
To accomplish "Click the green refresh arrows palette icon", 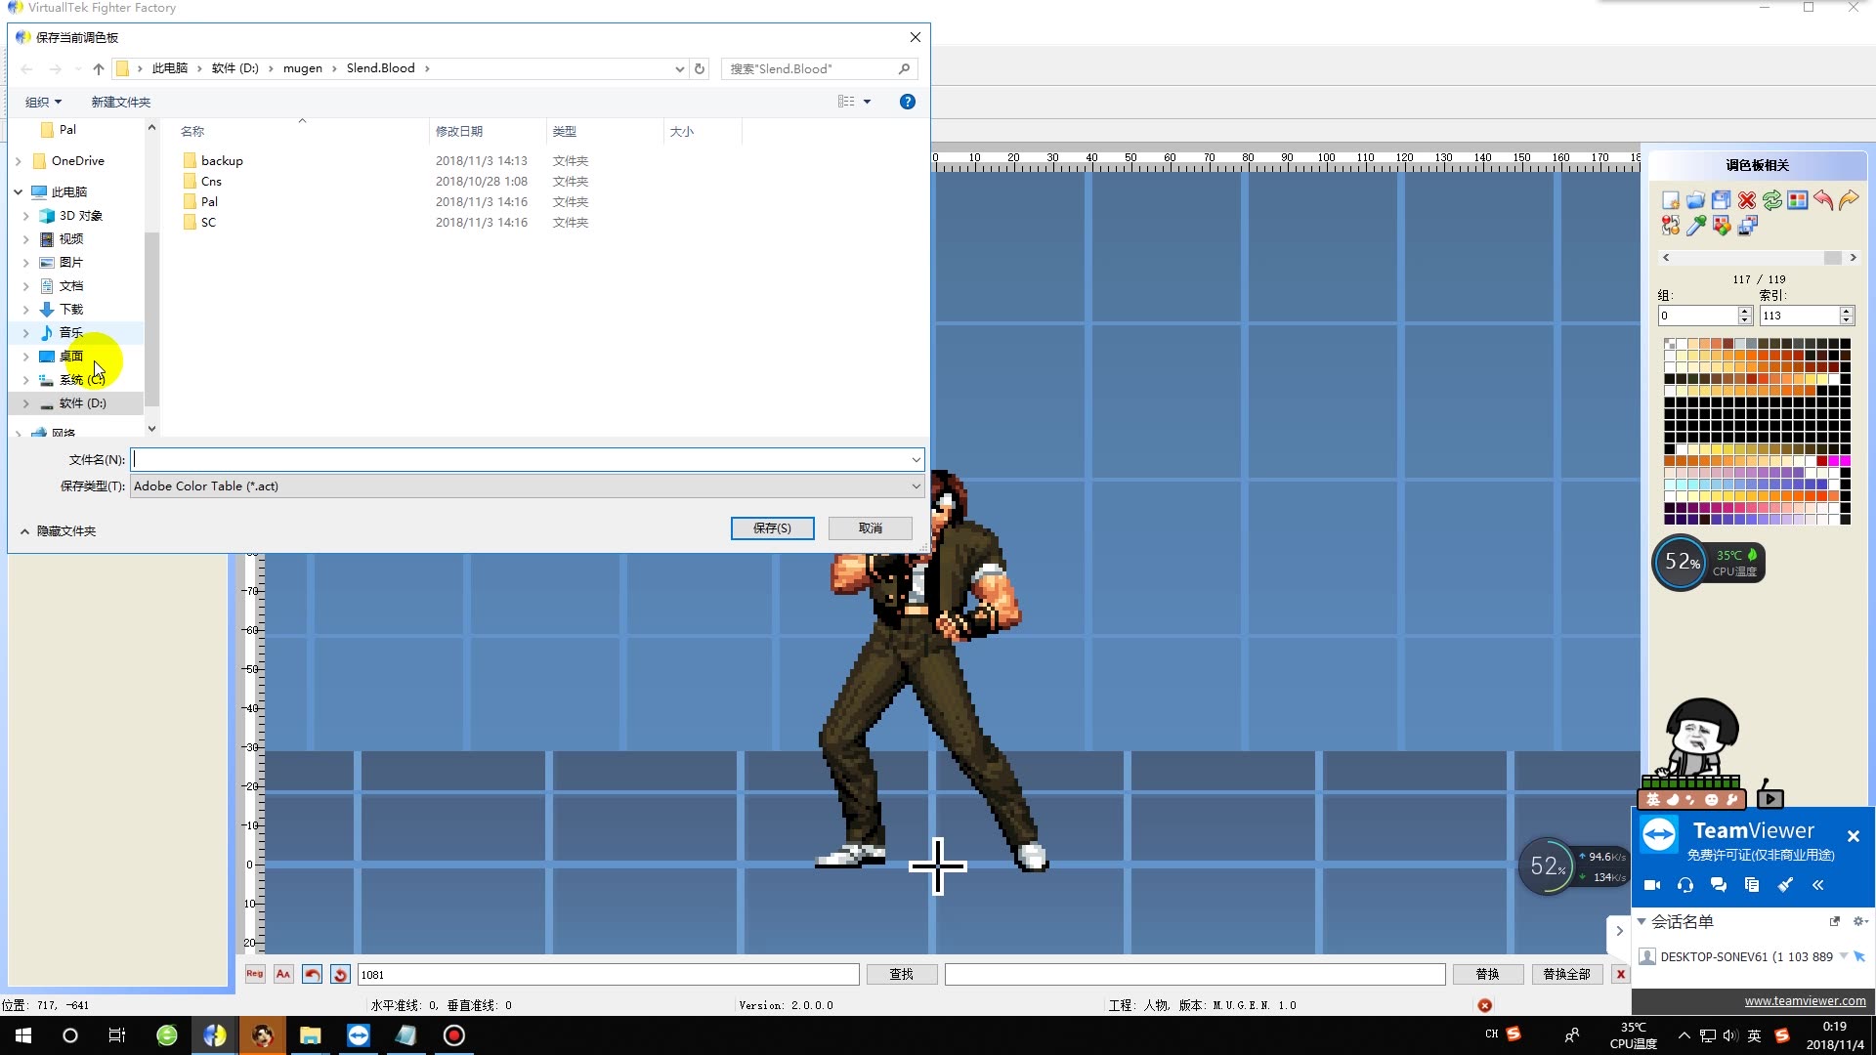I will click(1772, 200).
